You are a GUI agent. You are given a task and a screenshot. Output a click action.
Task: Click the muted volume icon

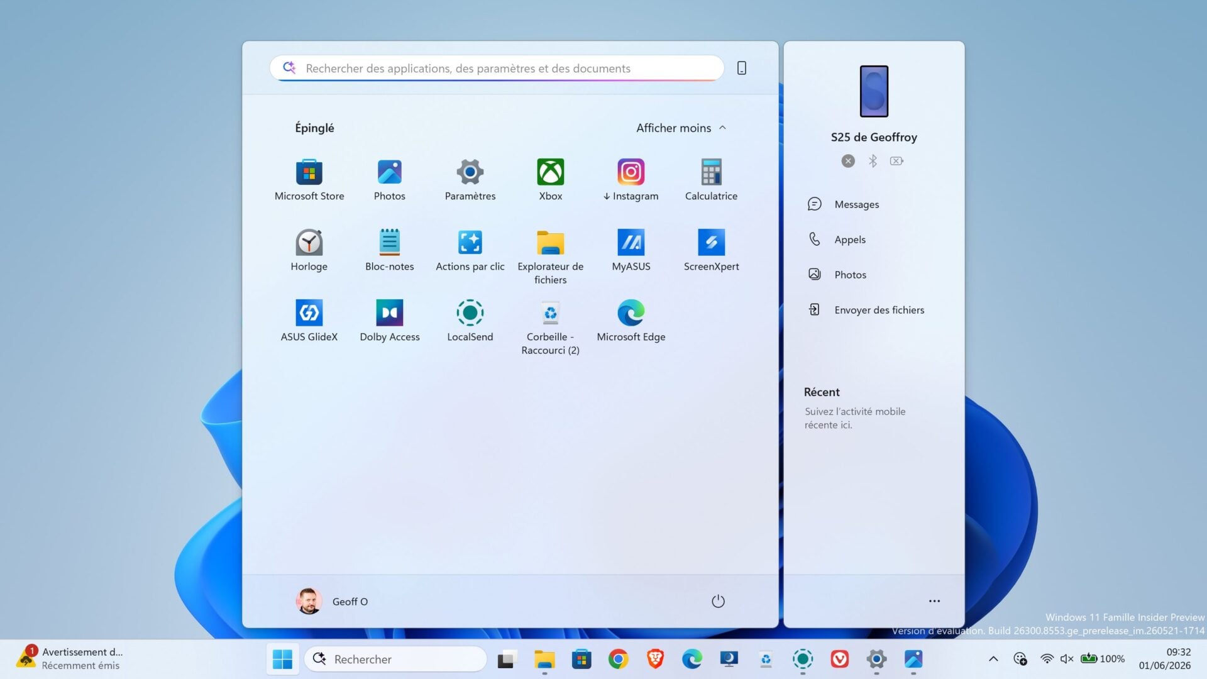pos(1067,659)
